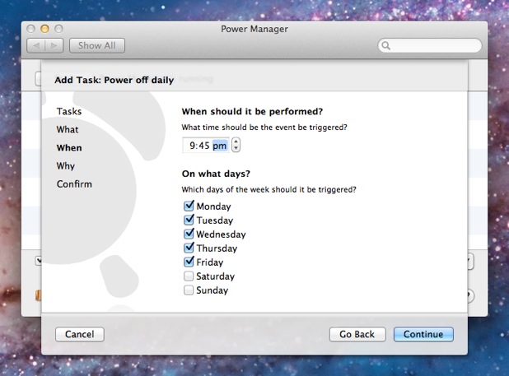Check the Monday checkbox
This screenshot has width=509, height=376.
189,206
